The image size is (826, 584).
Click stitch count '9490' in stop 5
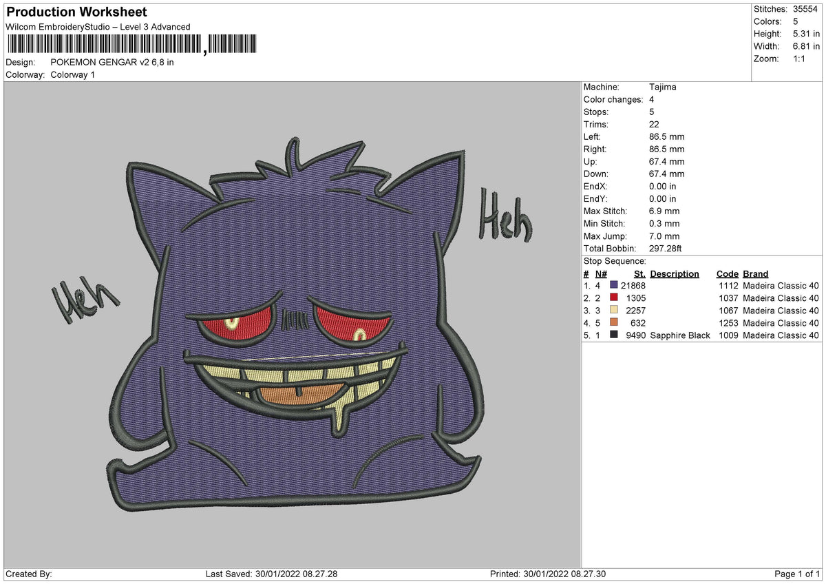pyautogui.click(x=636, y=335)
